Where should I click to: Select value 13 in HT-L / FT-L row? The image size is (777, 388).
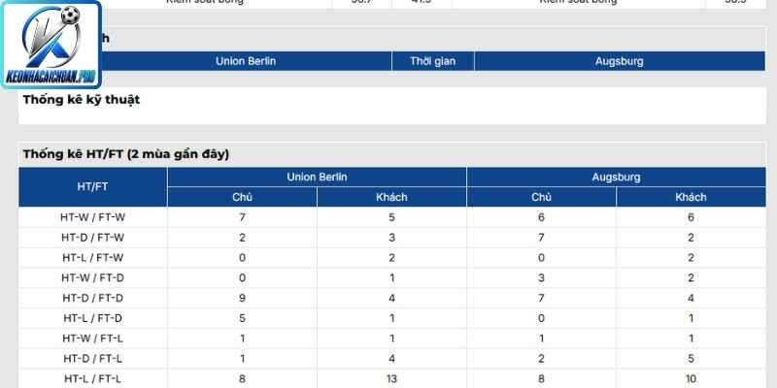coord(391,378)
